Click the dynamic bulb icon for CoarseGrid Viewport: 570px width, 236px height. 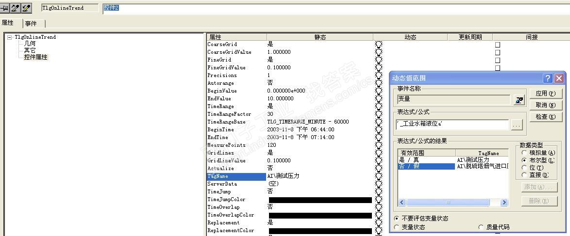click(x=378, y=44)
